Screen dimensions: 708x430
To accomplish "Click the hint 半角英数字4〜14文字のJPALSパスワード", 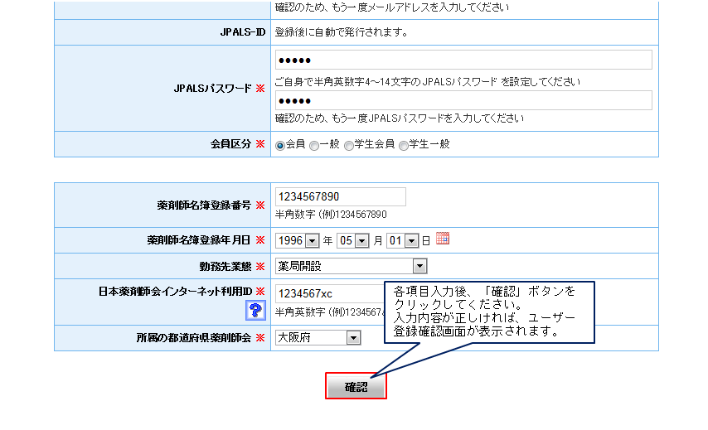I will click(428, 82).
